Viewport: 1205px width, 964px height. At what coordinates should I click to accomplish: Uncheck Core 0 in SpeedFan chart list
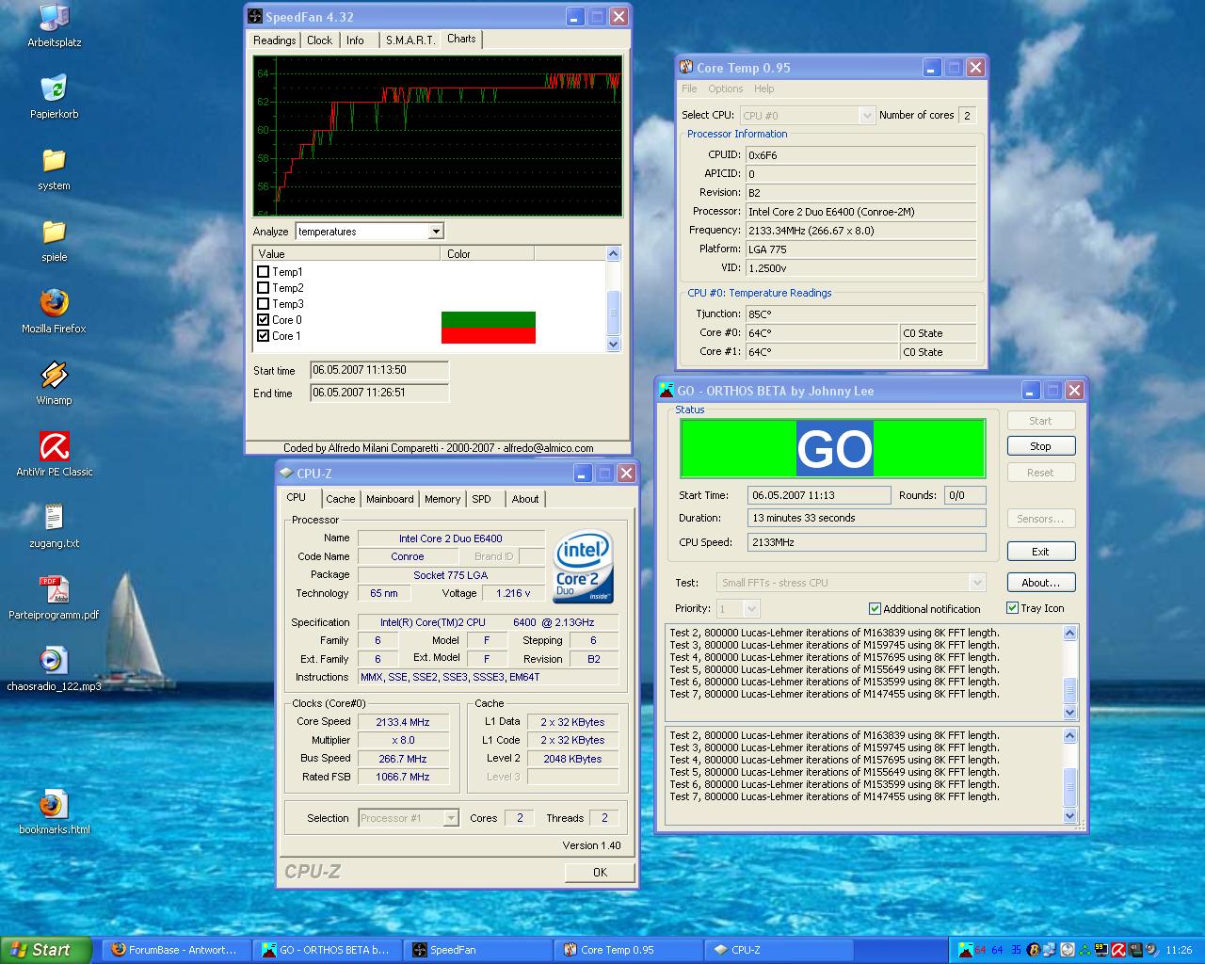click(x=264, y=319)
